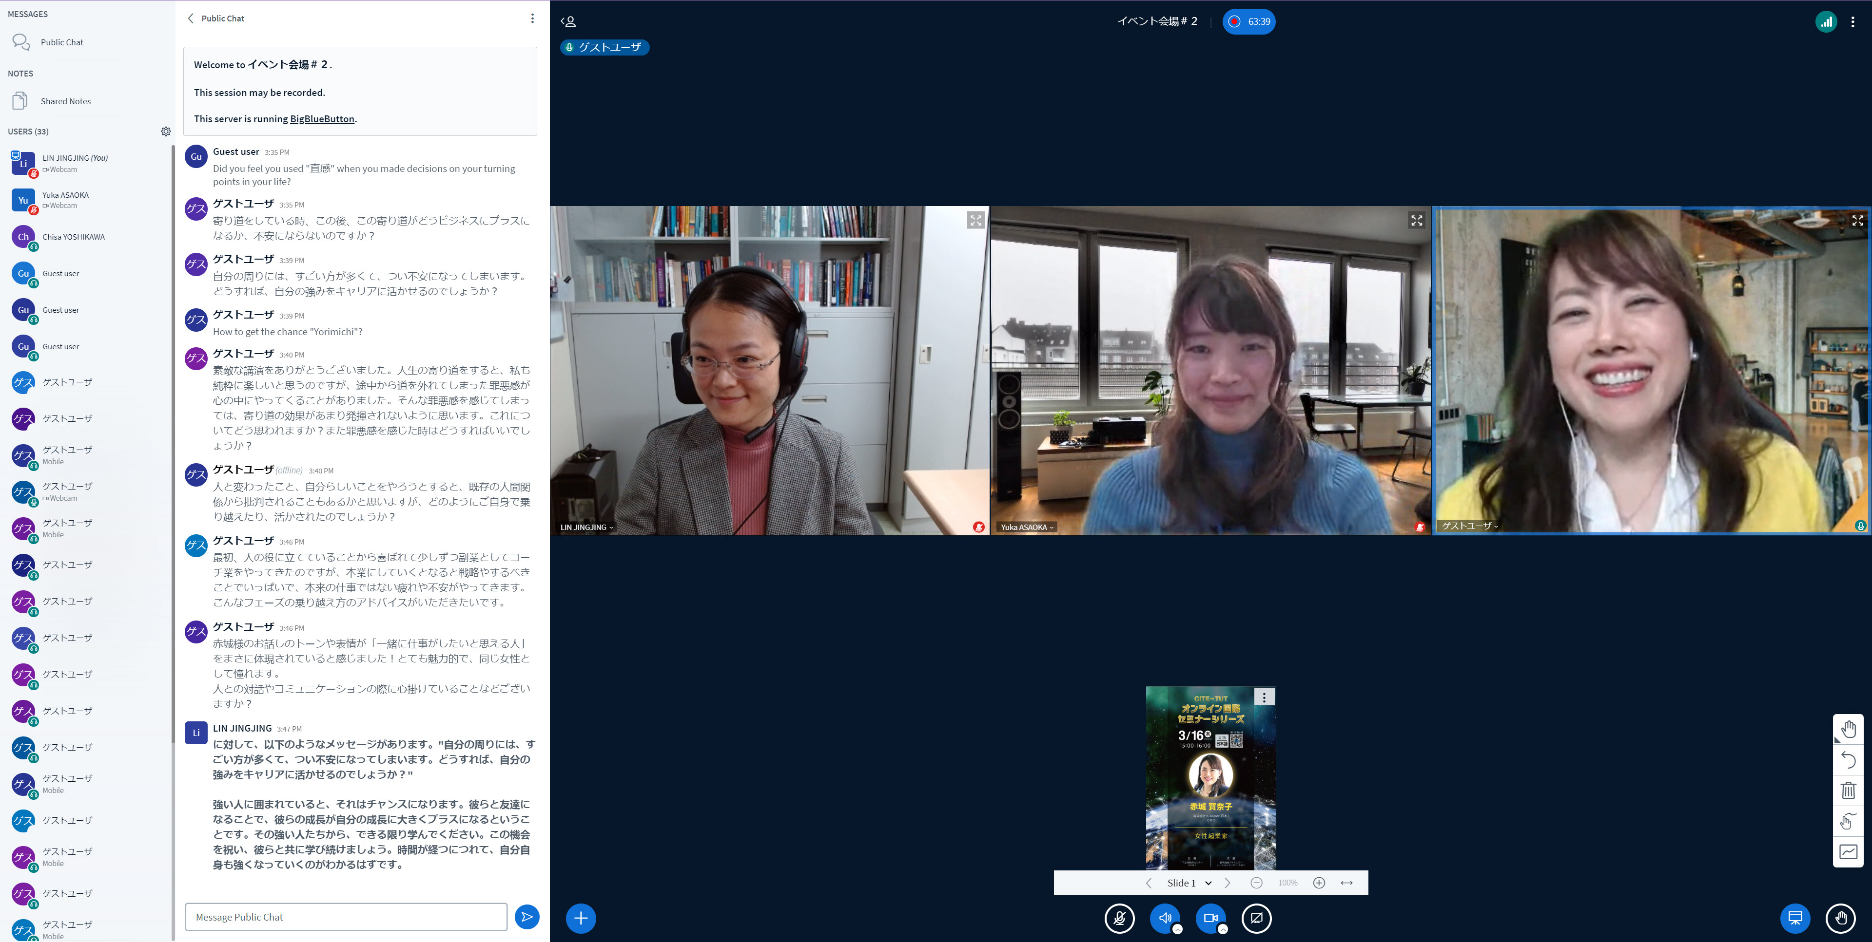Mute your microphone
Viewport: 1872px width, 942px height.
coord(1119,918)
